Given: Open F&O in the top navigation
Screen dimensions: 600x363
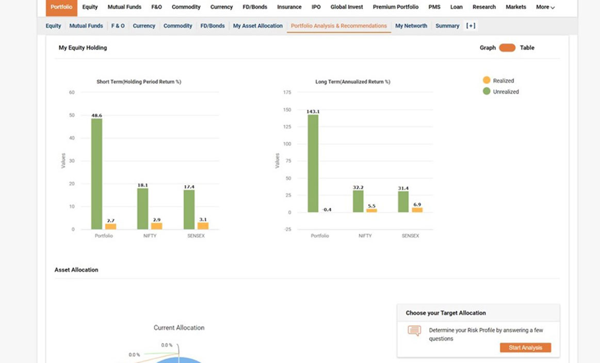Looking at the screenshot, I should (156, 7).
